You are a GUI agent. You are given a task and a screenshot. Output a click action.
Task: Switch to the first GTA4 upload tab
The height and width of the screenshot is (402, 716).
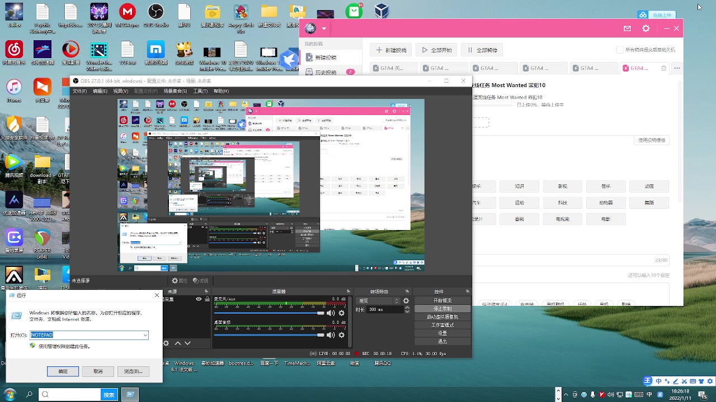pyautogui.click(x=394, y=68)
